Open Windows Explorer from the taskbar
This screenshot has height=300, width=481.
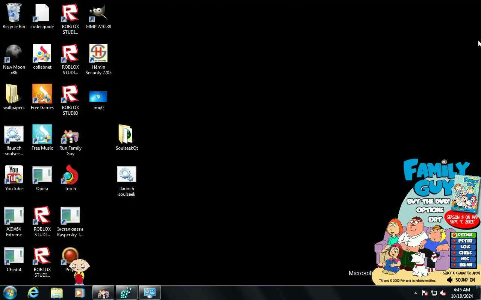[56, 292]
